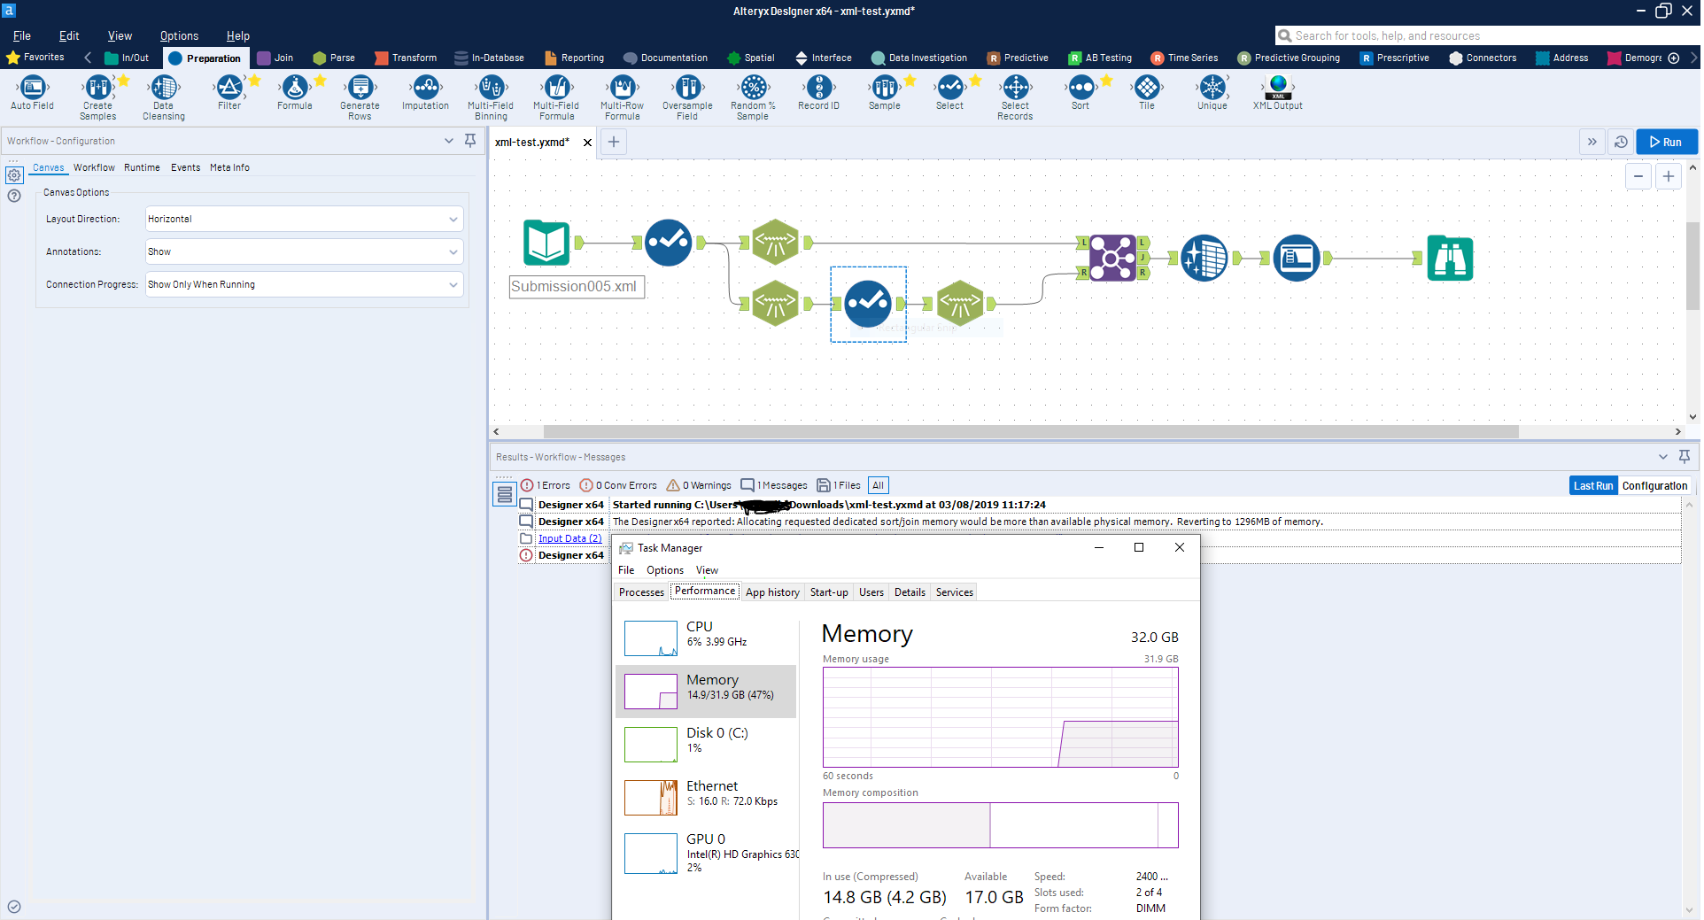Viewport: 1704px width, 920px height.
Task: Switch Results view to Configuration
Action: click(1654, 485)
